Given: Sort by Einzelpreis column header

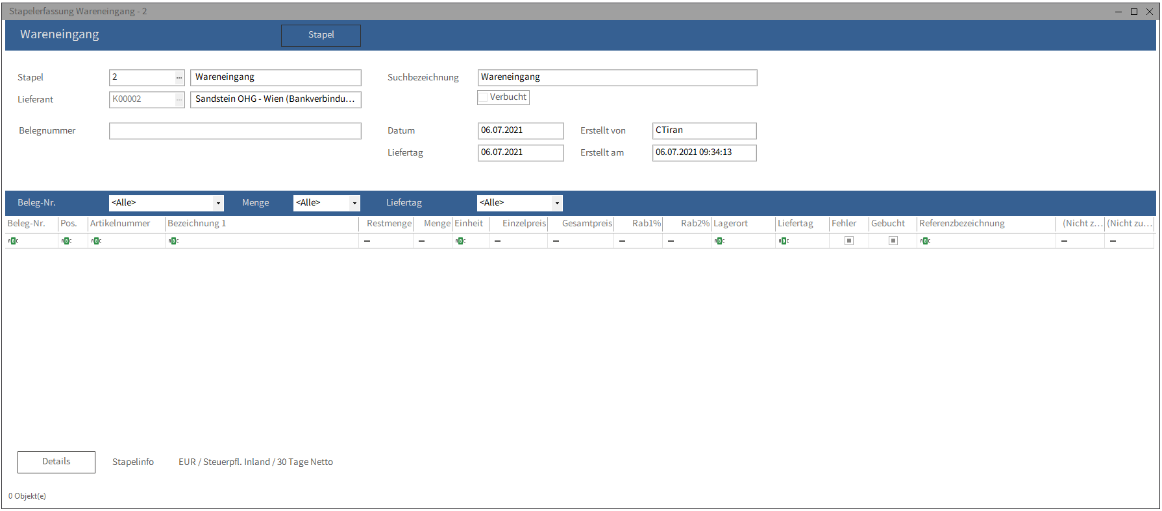Looking at the screenshot, I should [519, 224].
